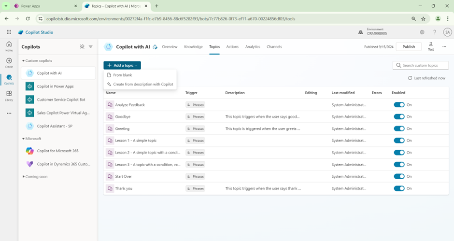Click the Add a topic dropdown button
Viewport: 454px width, 241px height.
122,65
